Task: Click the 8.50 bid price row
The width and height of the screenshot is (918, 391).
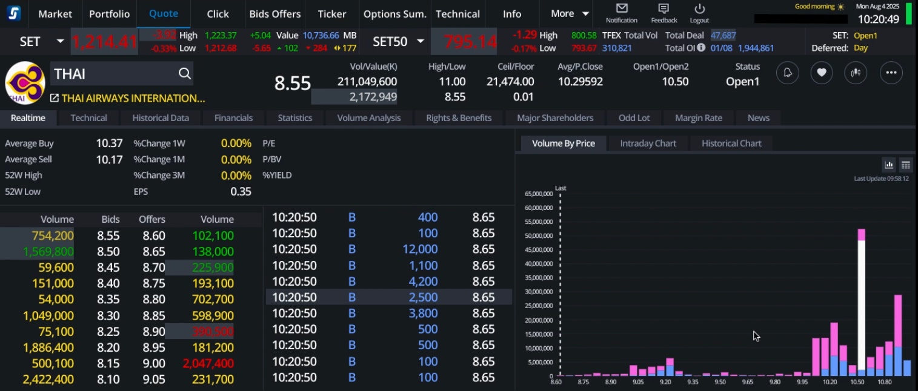Action: pyautogui.click(x=108, y=251)
